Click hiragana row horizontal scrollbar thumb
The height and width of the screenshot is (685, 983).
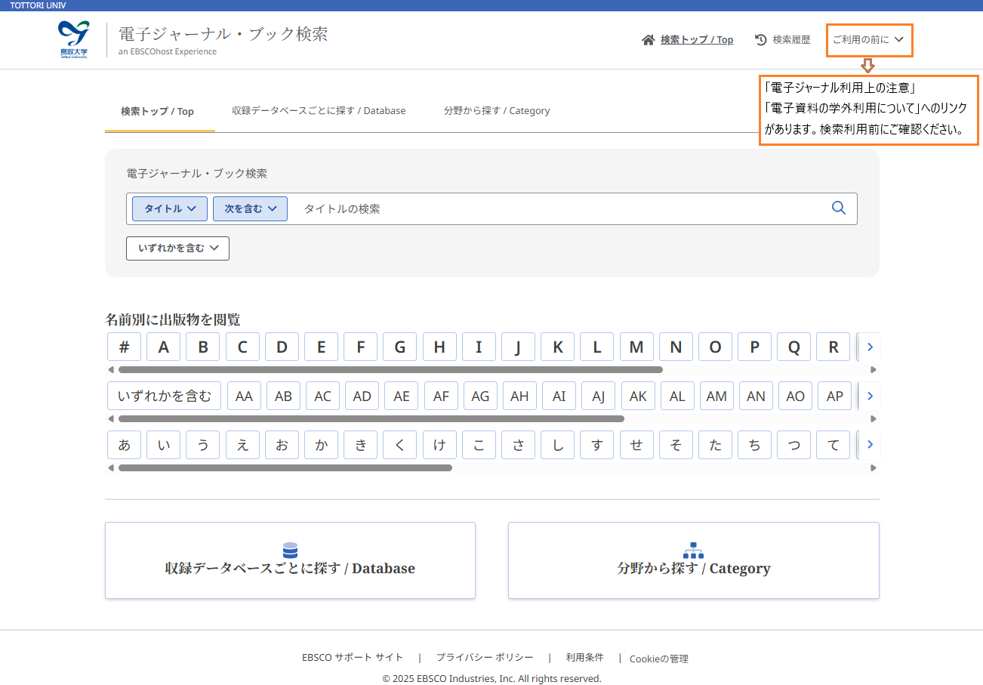coord(285,467)
